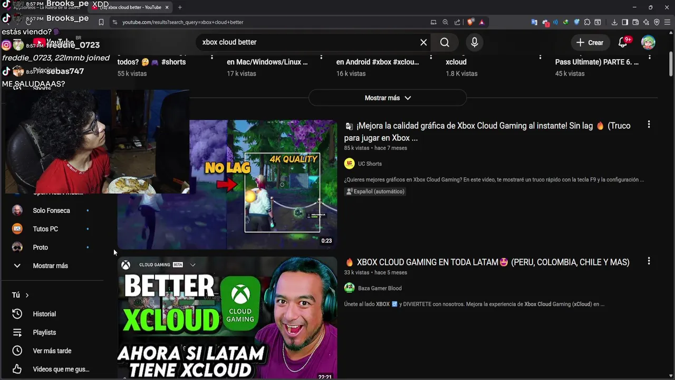Screen dimensions: 675x380
Task: Open YouTube notifications bell
Action: [x=623, y=42]
